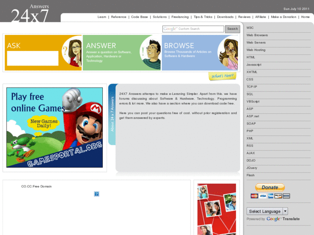Image resolution: width=314 pixels, height=235 pixels.
Task: Select SQL in the sidebar
Action: 250,94
